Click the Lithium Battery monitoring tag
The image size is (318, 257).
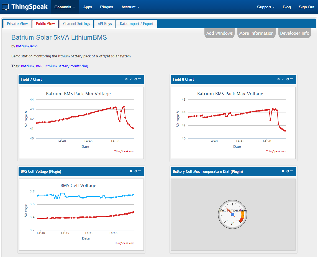[x=66, y=66]
